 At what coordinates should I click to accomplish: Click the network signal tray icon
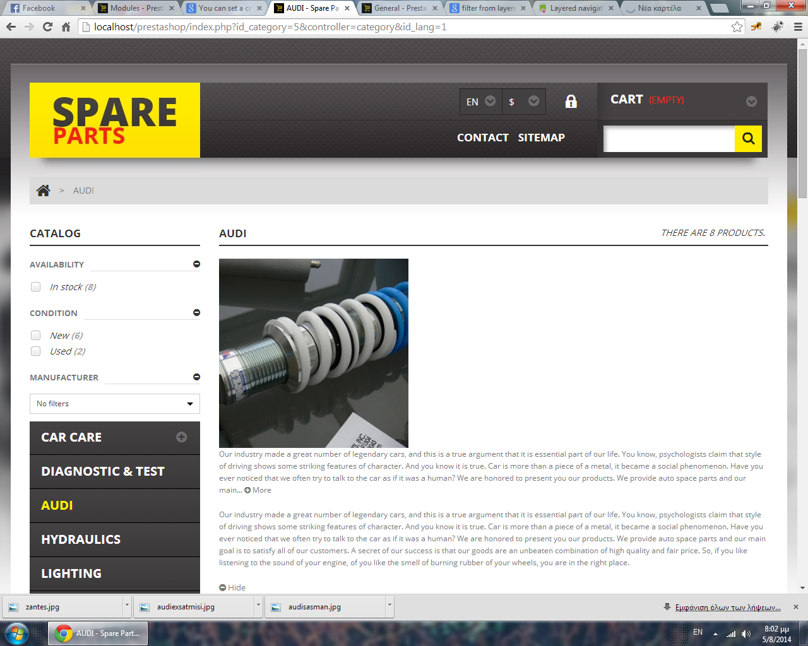(x=731, y=633)
